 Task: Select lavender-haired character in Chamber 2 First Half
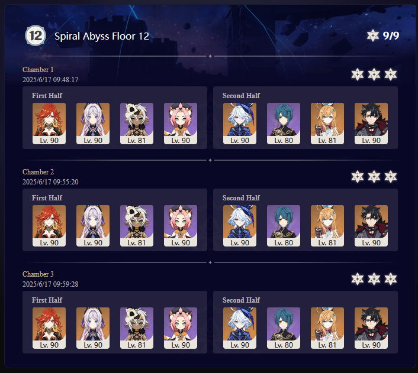[93, 226]
